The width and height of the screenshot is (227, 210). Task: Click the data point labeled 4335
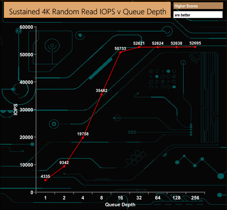coord(45,180)
